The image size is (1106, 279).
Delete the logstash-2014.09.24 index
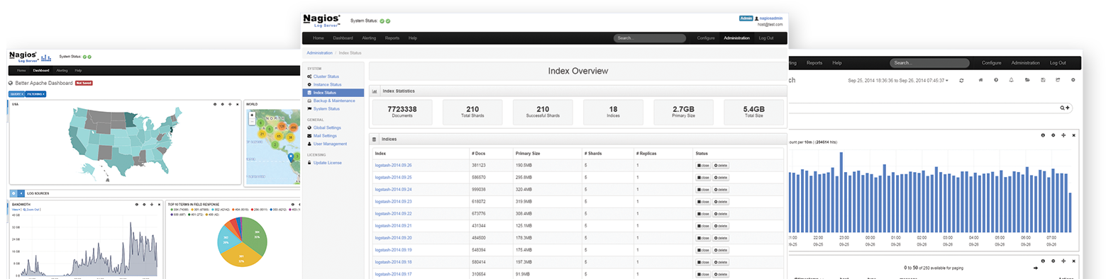(x=721, y=190)
